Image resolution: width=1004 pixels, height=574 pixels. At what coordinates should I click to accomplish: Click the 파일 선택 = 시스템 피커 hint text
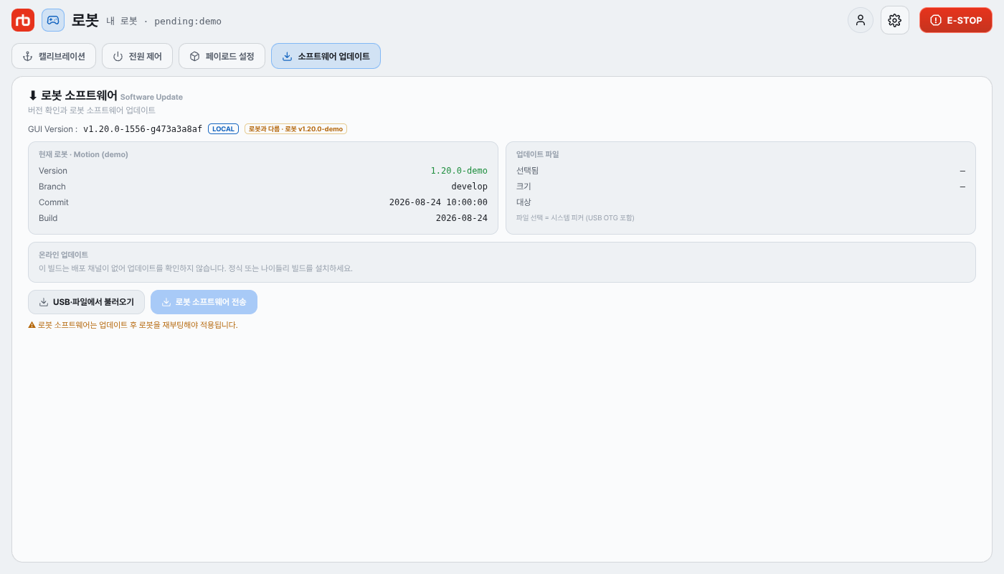click(575, 218)
